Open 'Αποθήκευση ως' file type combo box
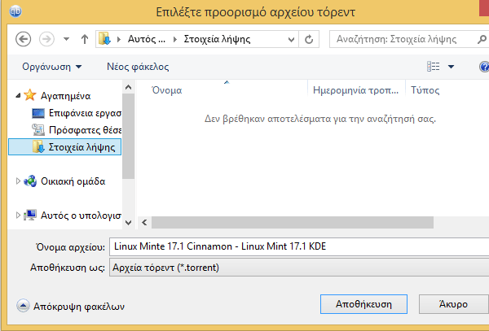 coord(299,268)
